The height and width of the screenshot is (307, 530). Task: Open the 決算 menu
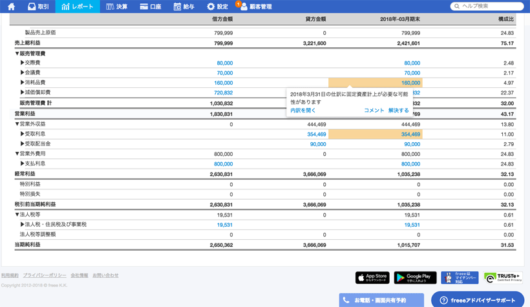(x=117, y=6)
